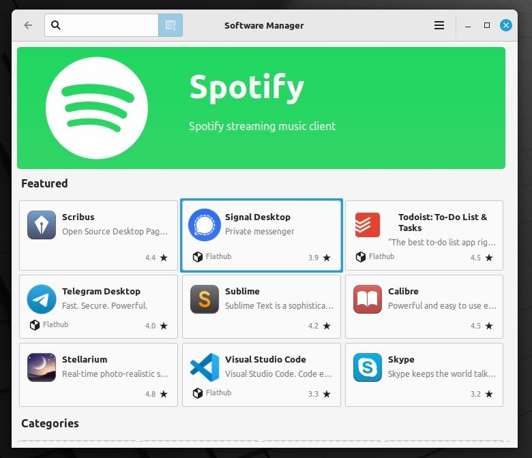
Task: Click the star beside Calibre 4.5 rating
Action: tap(489, 326)
